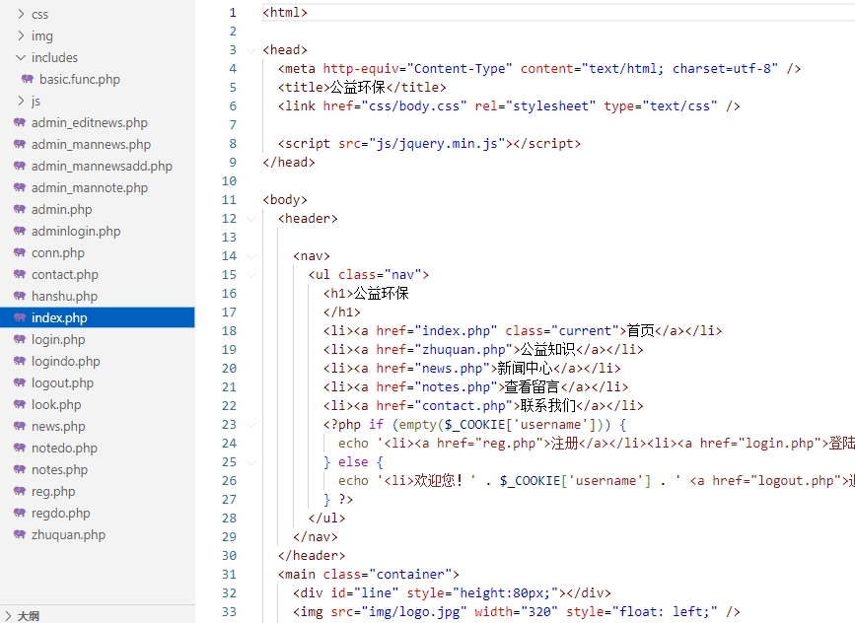
Task: Open look.php file
Action: (56, 405)
